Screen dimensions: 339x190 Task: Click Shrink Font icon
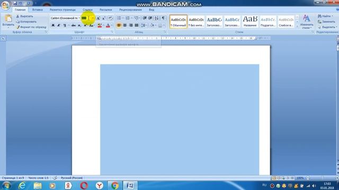tap(104, 18)
